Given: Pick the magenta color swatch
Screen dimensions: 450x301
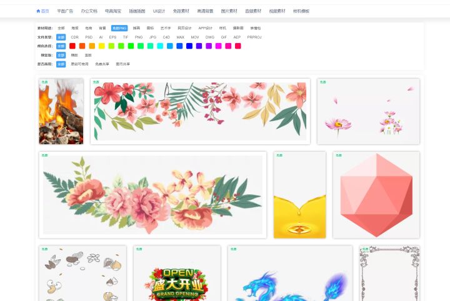Looking at the screenshot, I should click(x=218, y=46).
